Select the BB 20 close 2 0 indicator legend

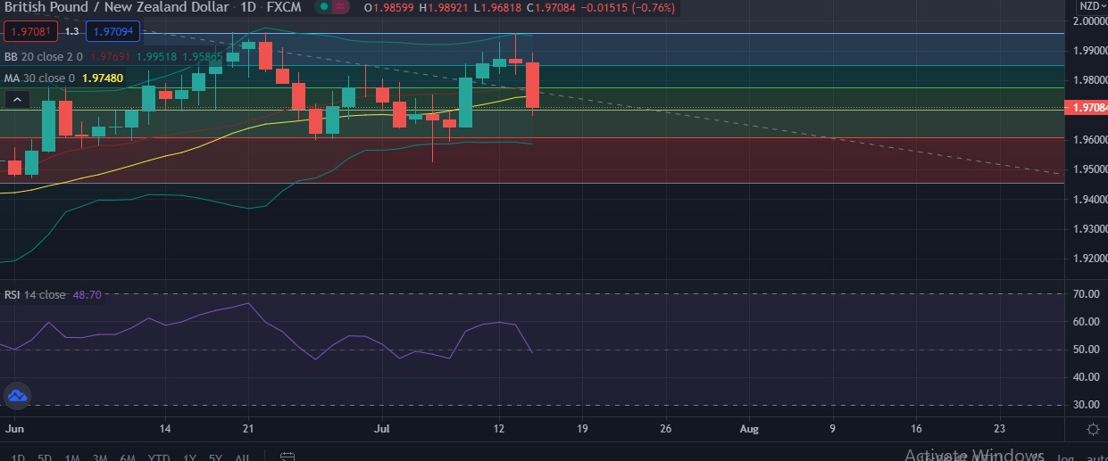(43, 56)
